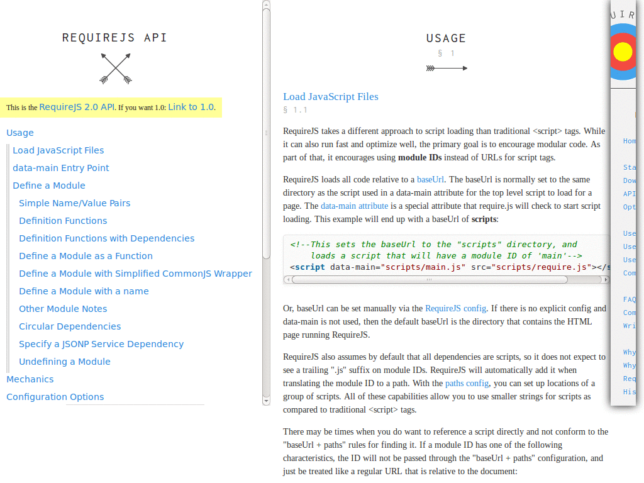Click the left panel scrollbar up arrow
This screenshot has height=483, width=644.
coord(266,4)
